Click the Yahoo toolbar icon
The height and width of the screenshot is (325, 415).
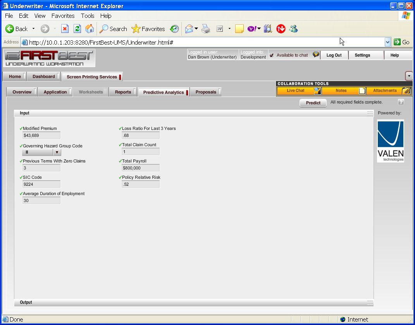[252, 29]
